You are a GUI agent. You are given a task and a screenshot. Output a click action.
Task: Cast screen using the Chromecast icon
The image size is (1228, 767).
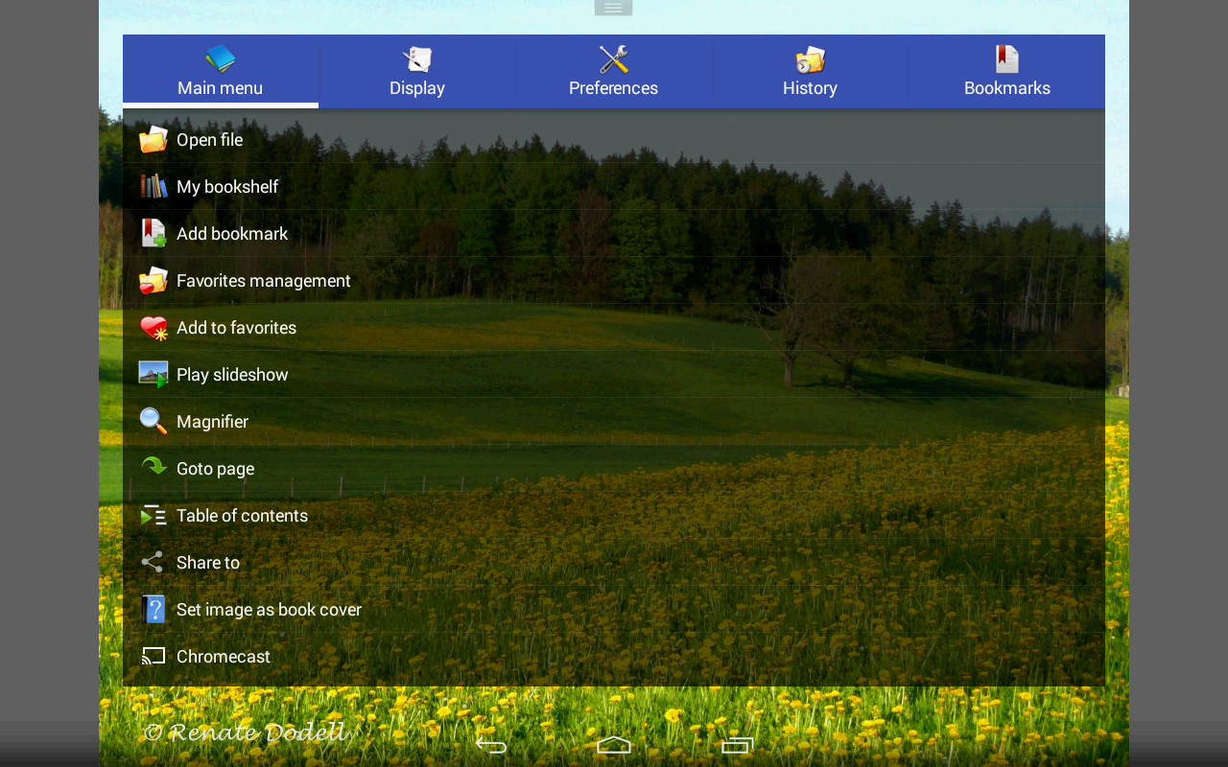coord(153,655)
